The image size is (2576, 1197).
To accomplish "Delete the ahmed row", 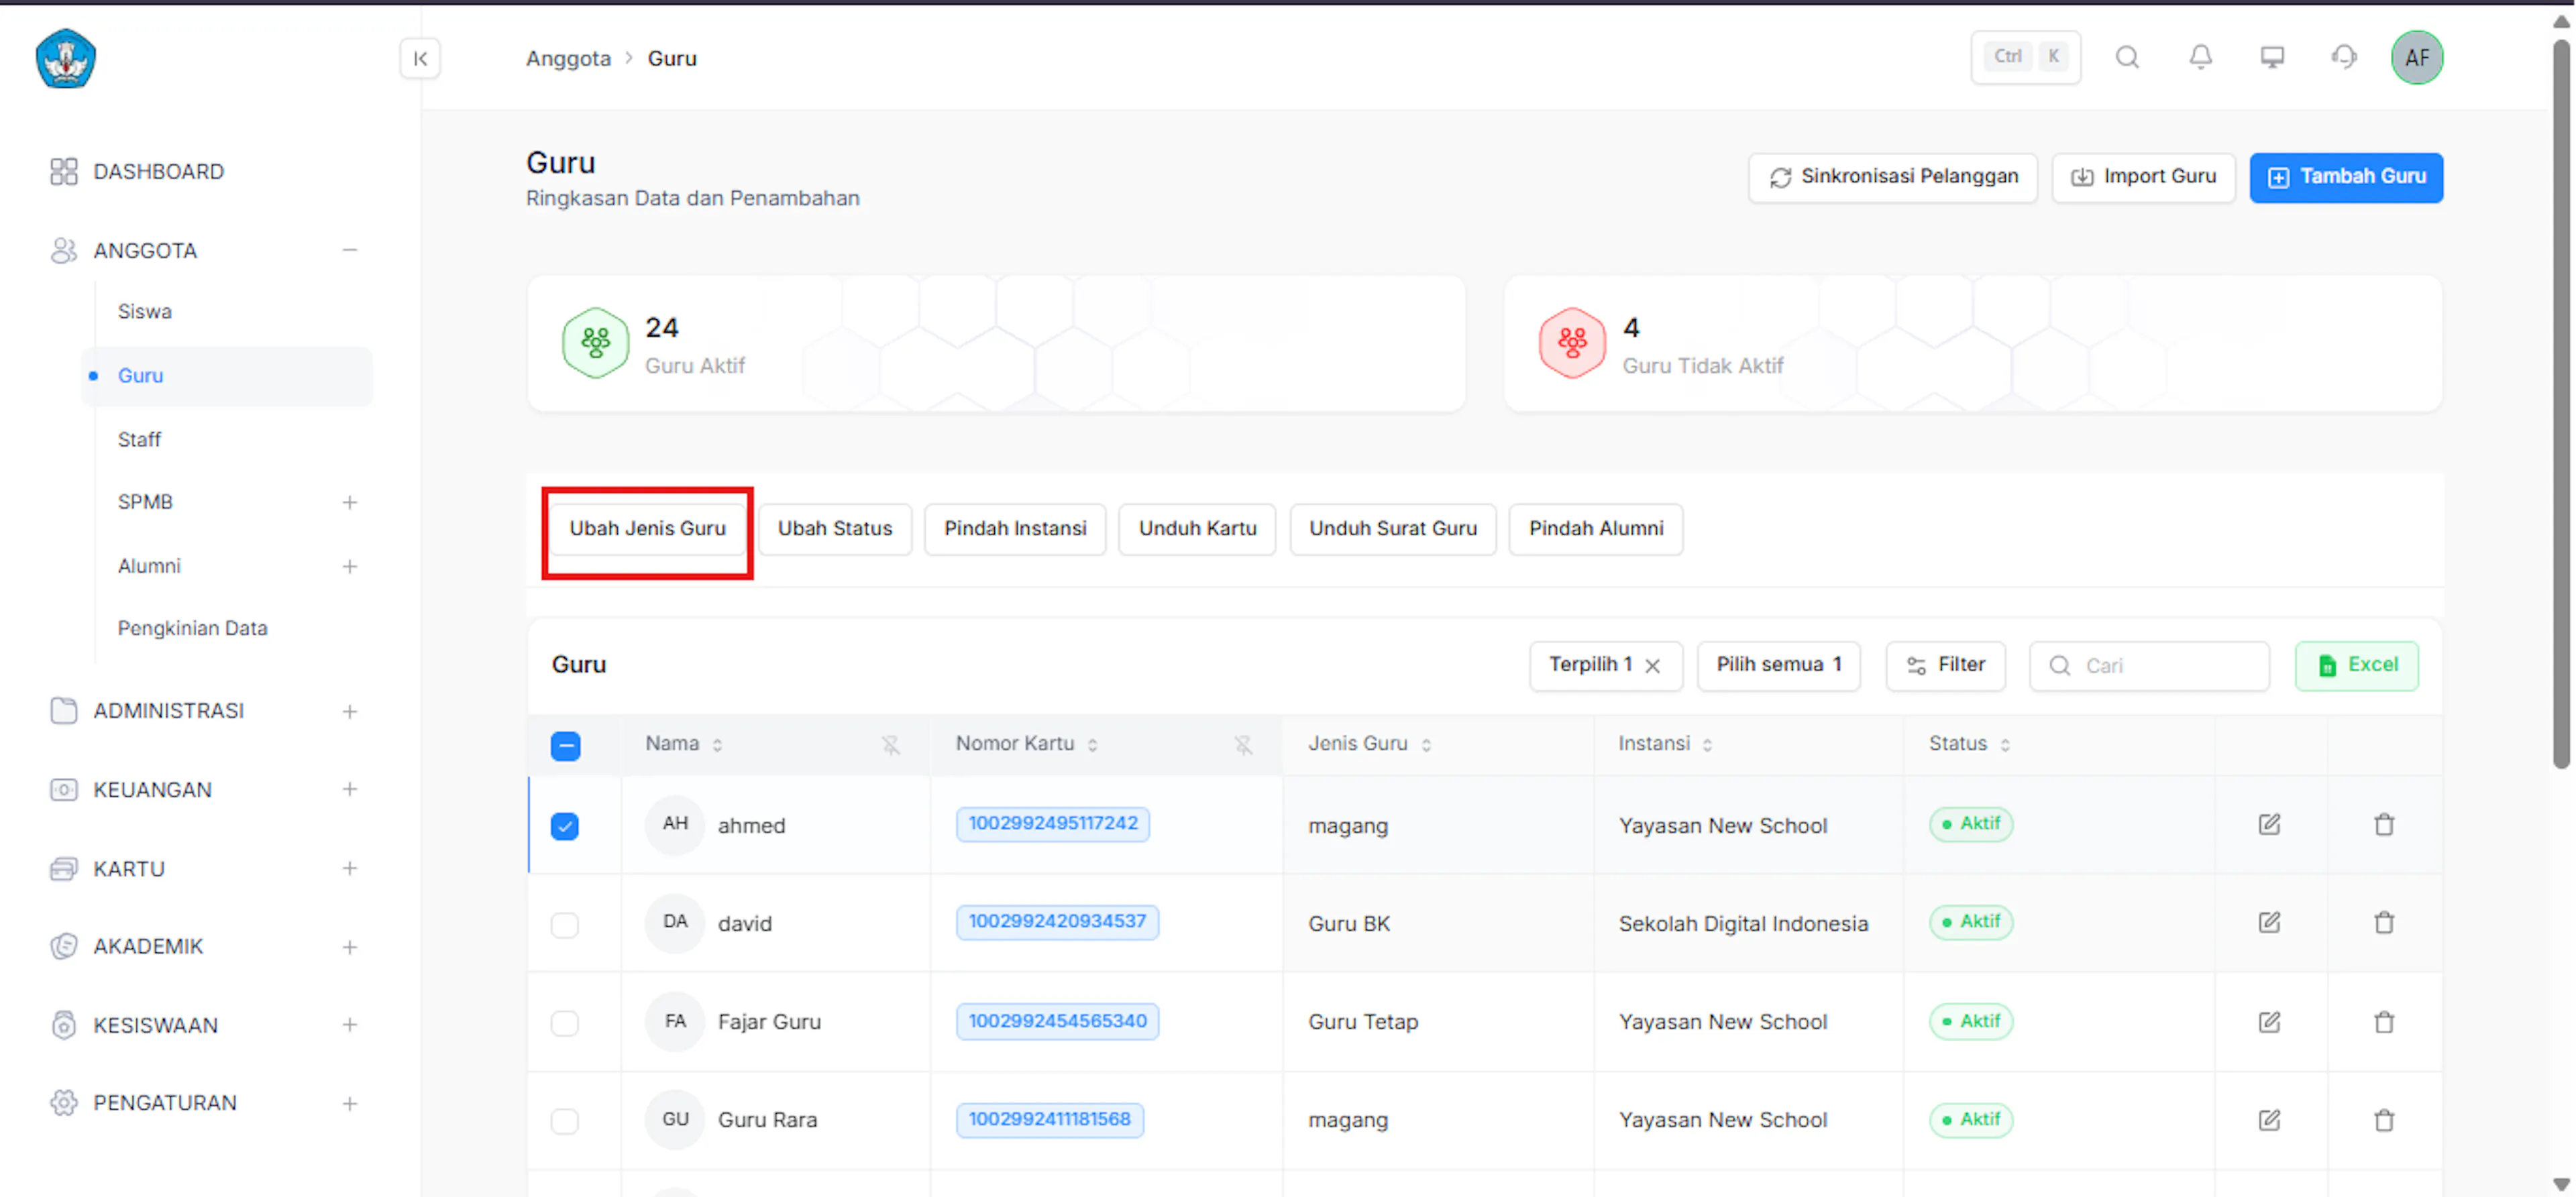I will pos(2384,824).
